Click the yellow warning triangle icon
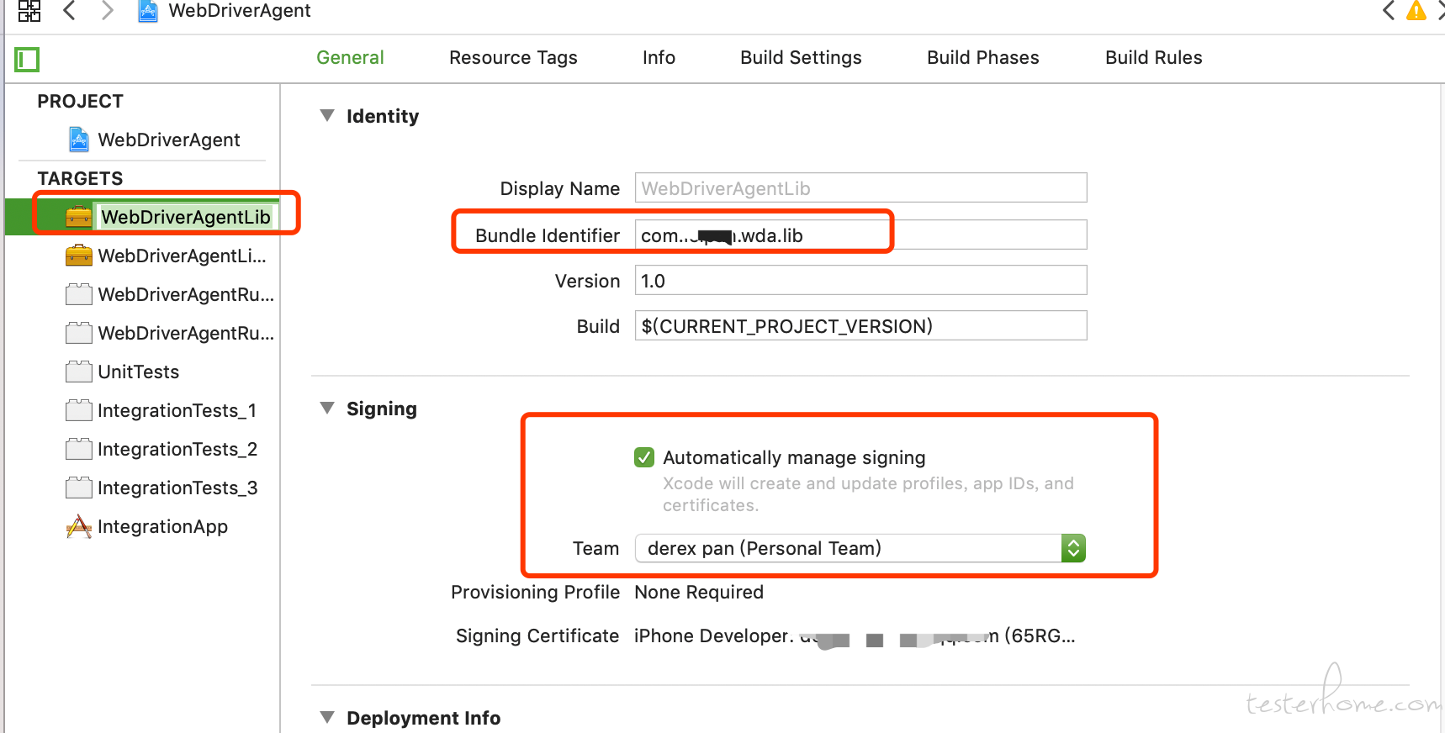 [1416, 10]
